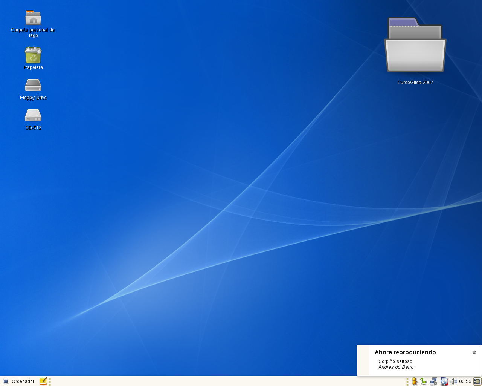Select the SD-512 drive icon
Screen dimensions: 482x386
(x=33, y=115)
